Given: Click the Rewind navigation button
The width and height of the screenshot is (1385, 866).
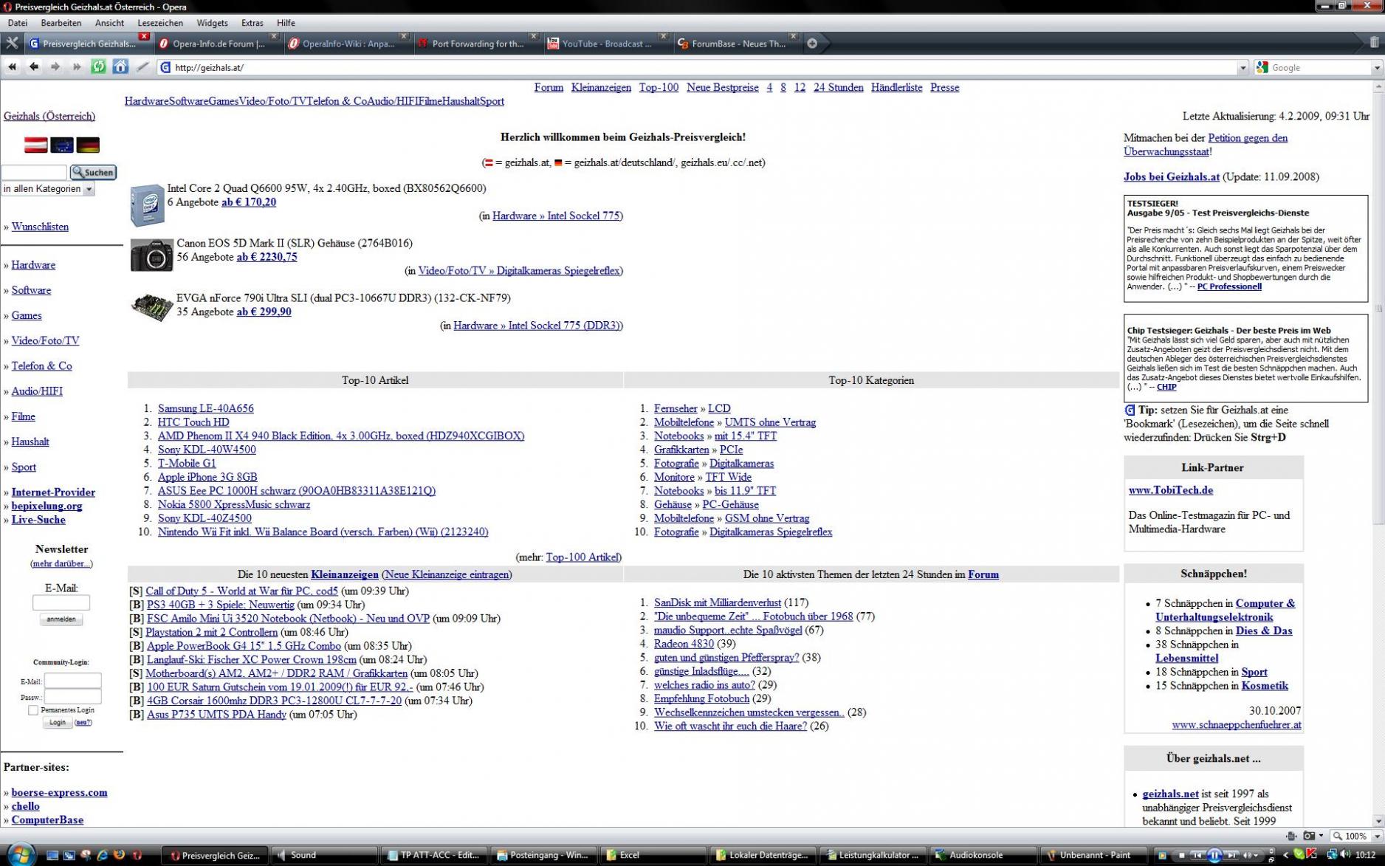Looking at the screenshot, I should [x=12, y=67].
